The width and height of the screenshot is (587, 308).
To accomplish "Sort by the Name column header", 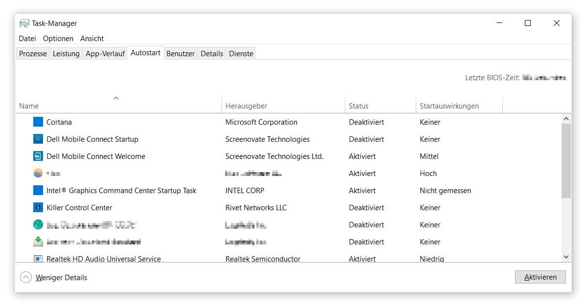I will (x=118, y=106).
